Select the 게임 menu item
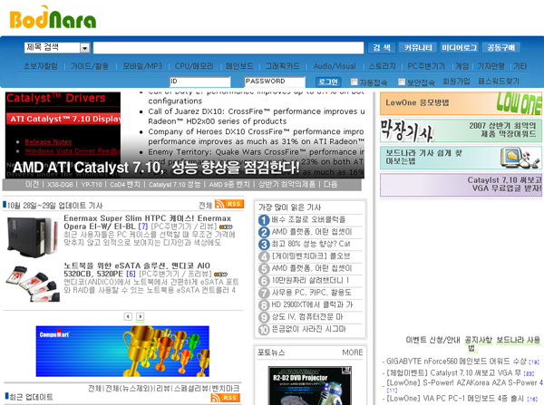 point(461,66)
